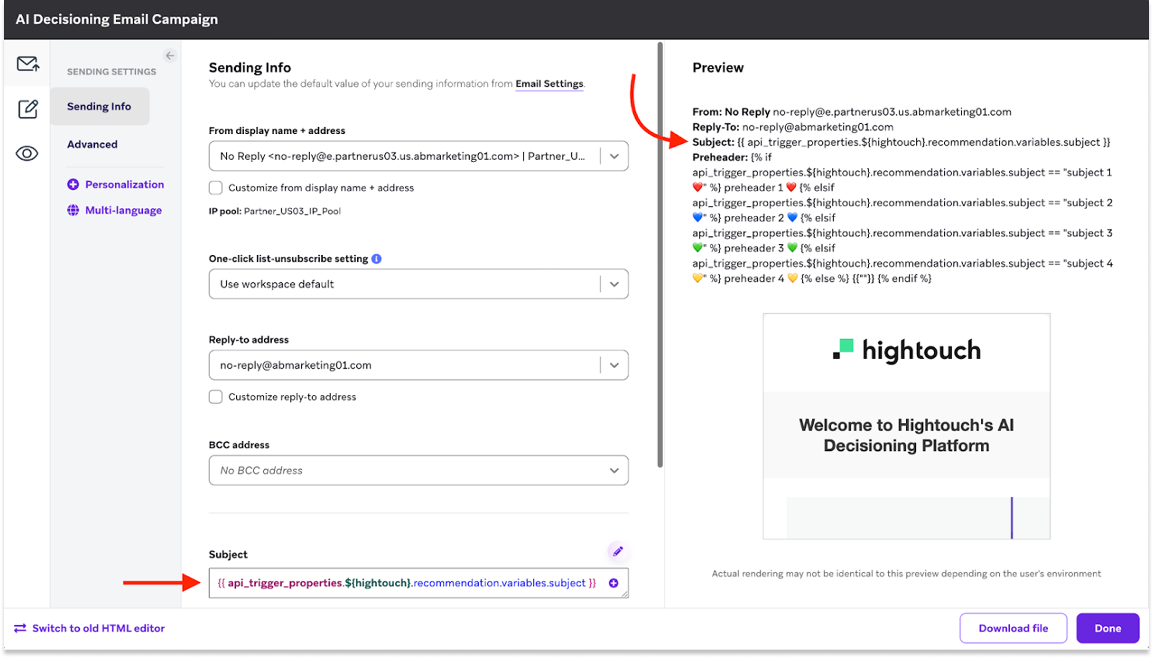Click plus icon inside Subject field

tap(613, 583)
